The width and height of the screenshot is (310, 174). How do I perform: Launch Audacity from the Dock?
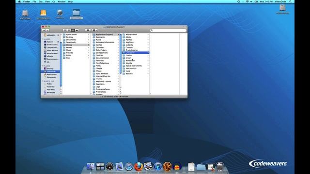click(x=177, y=167)
